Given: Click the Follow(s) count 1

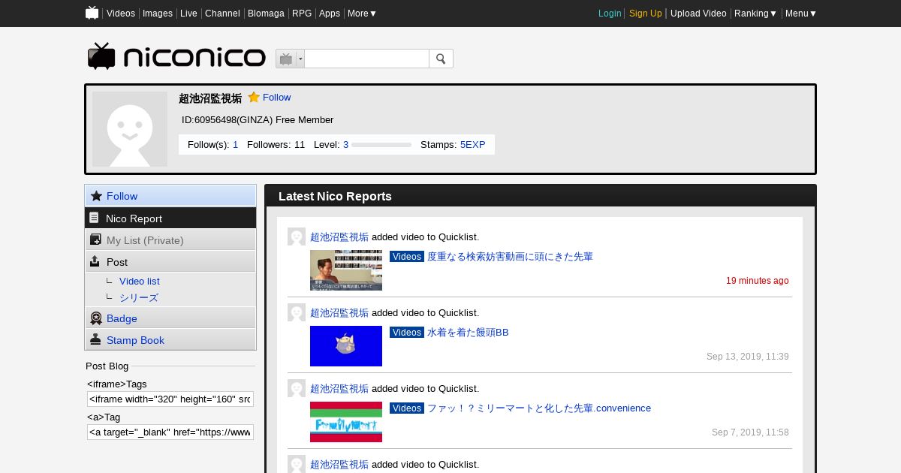Looking at the screenshot, I should tap(235, 145).
